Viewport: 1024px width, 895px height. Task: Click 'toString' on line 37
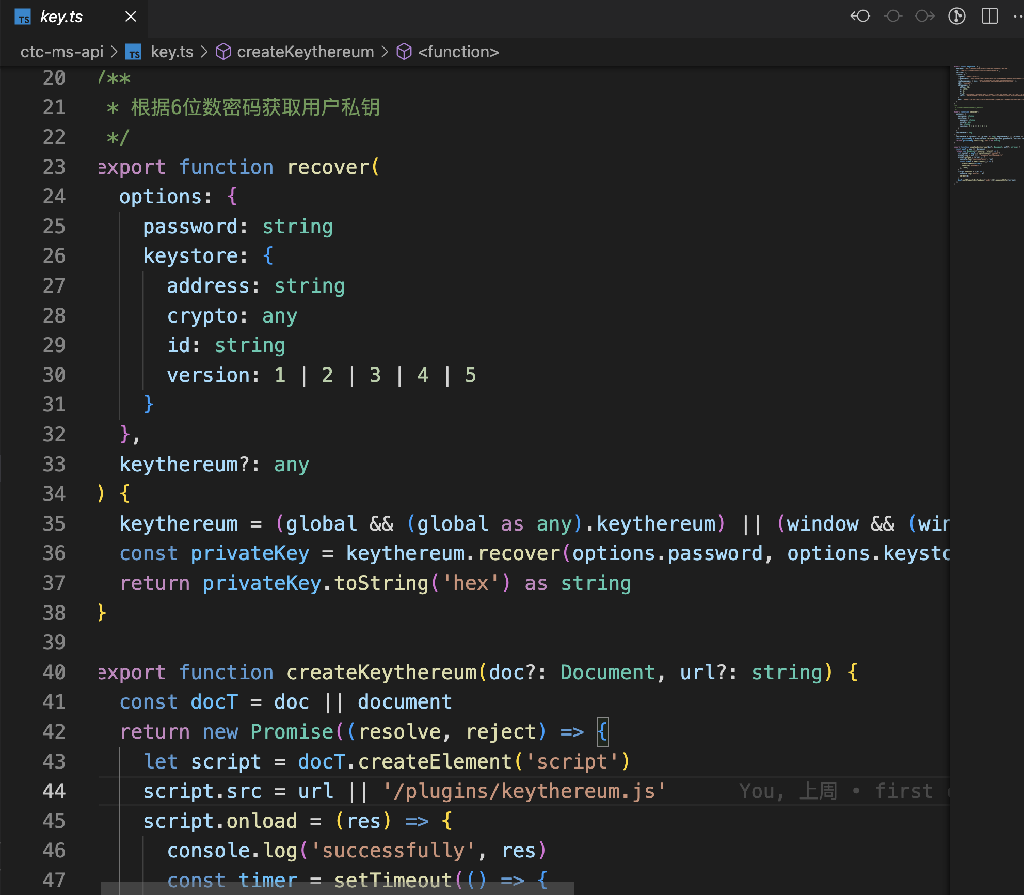[x=381, y=583]
